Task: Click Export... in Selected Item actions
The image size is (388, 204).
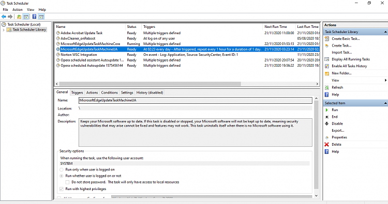Action: click(338, 131)
